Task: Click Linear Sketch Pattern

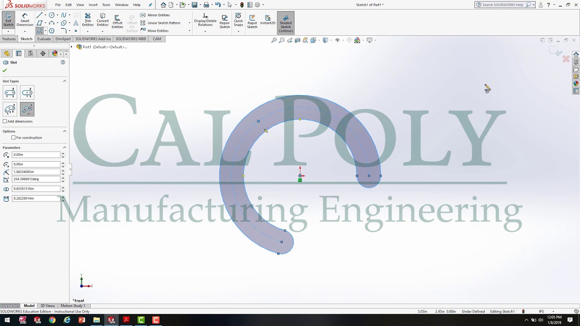Action: 160,23
